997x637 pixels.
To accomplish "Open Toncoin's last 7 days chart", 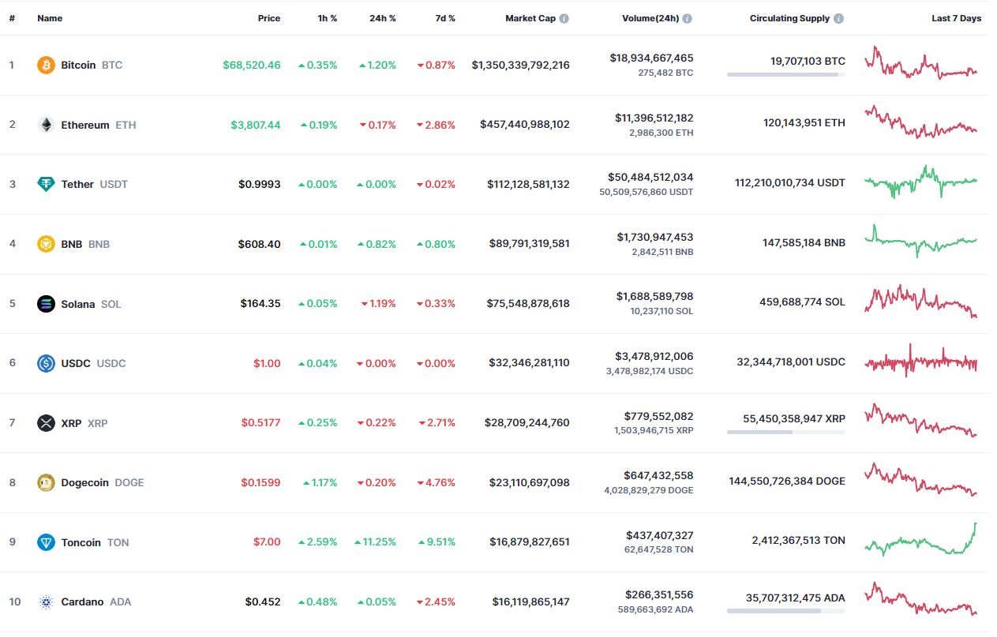I will click(x=920, y=541).
